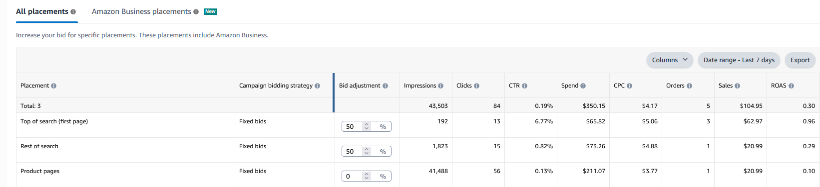Show info for Campaign bidding strategy
This screenshot has width=820, height=187.
click(x=317, y=86)
